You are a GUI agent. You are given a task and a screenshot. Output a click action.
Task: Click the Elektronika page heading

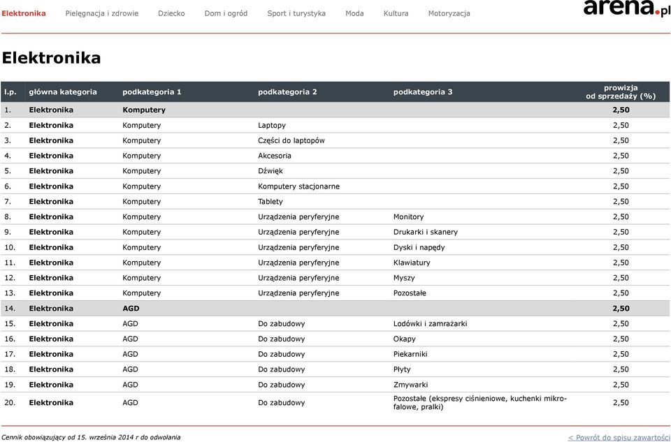(51, 58)
